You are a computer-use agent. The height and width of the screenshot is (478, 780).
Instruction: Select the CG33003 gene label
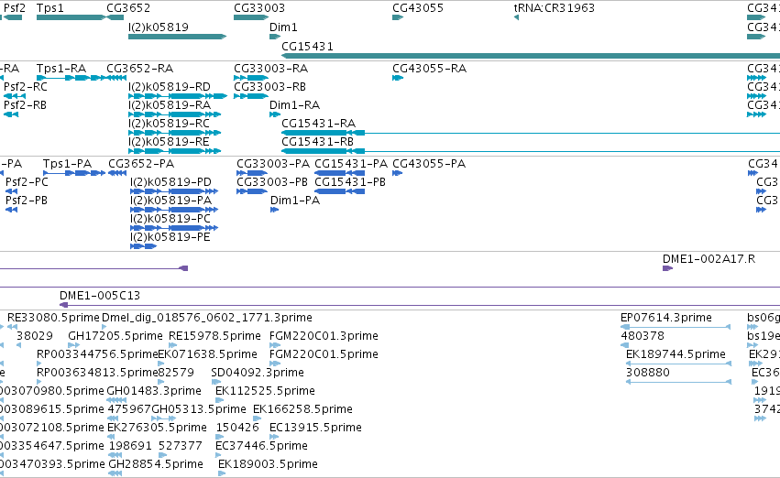click(x=259, y=8)
